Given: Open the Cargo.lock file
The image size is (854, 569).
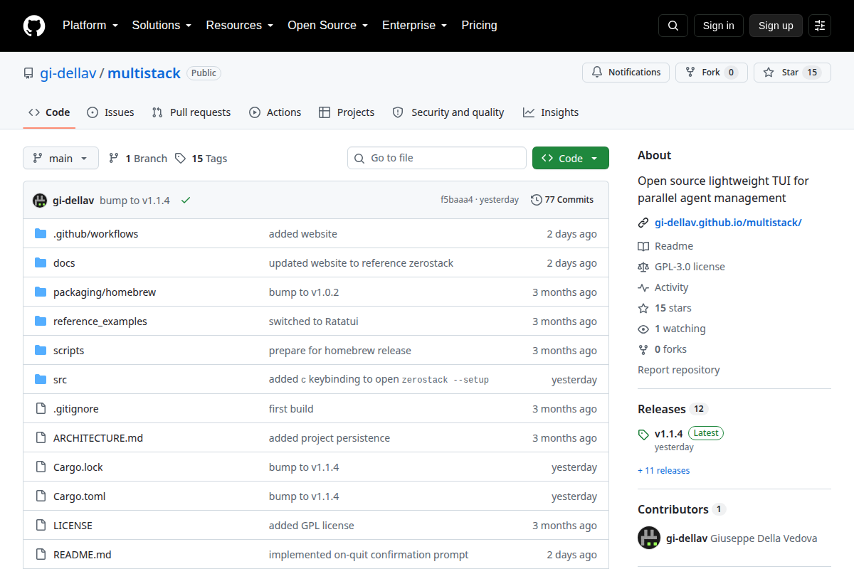Looking at the screenshot, I should (x=78, y=467).
